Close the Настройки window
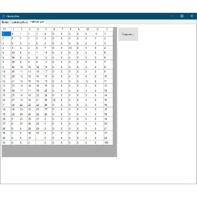The height and width of the screenshot is (197, 197). coord(192,16)
